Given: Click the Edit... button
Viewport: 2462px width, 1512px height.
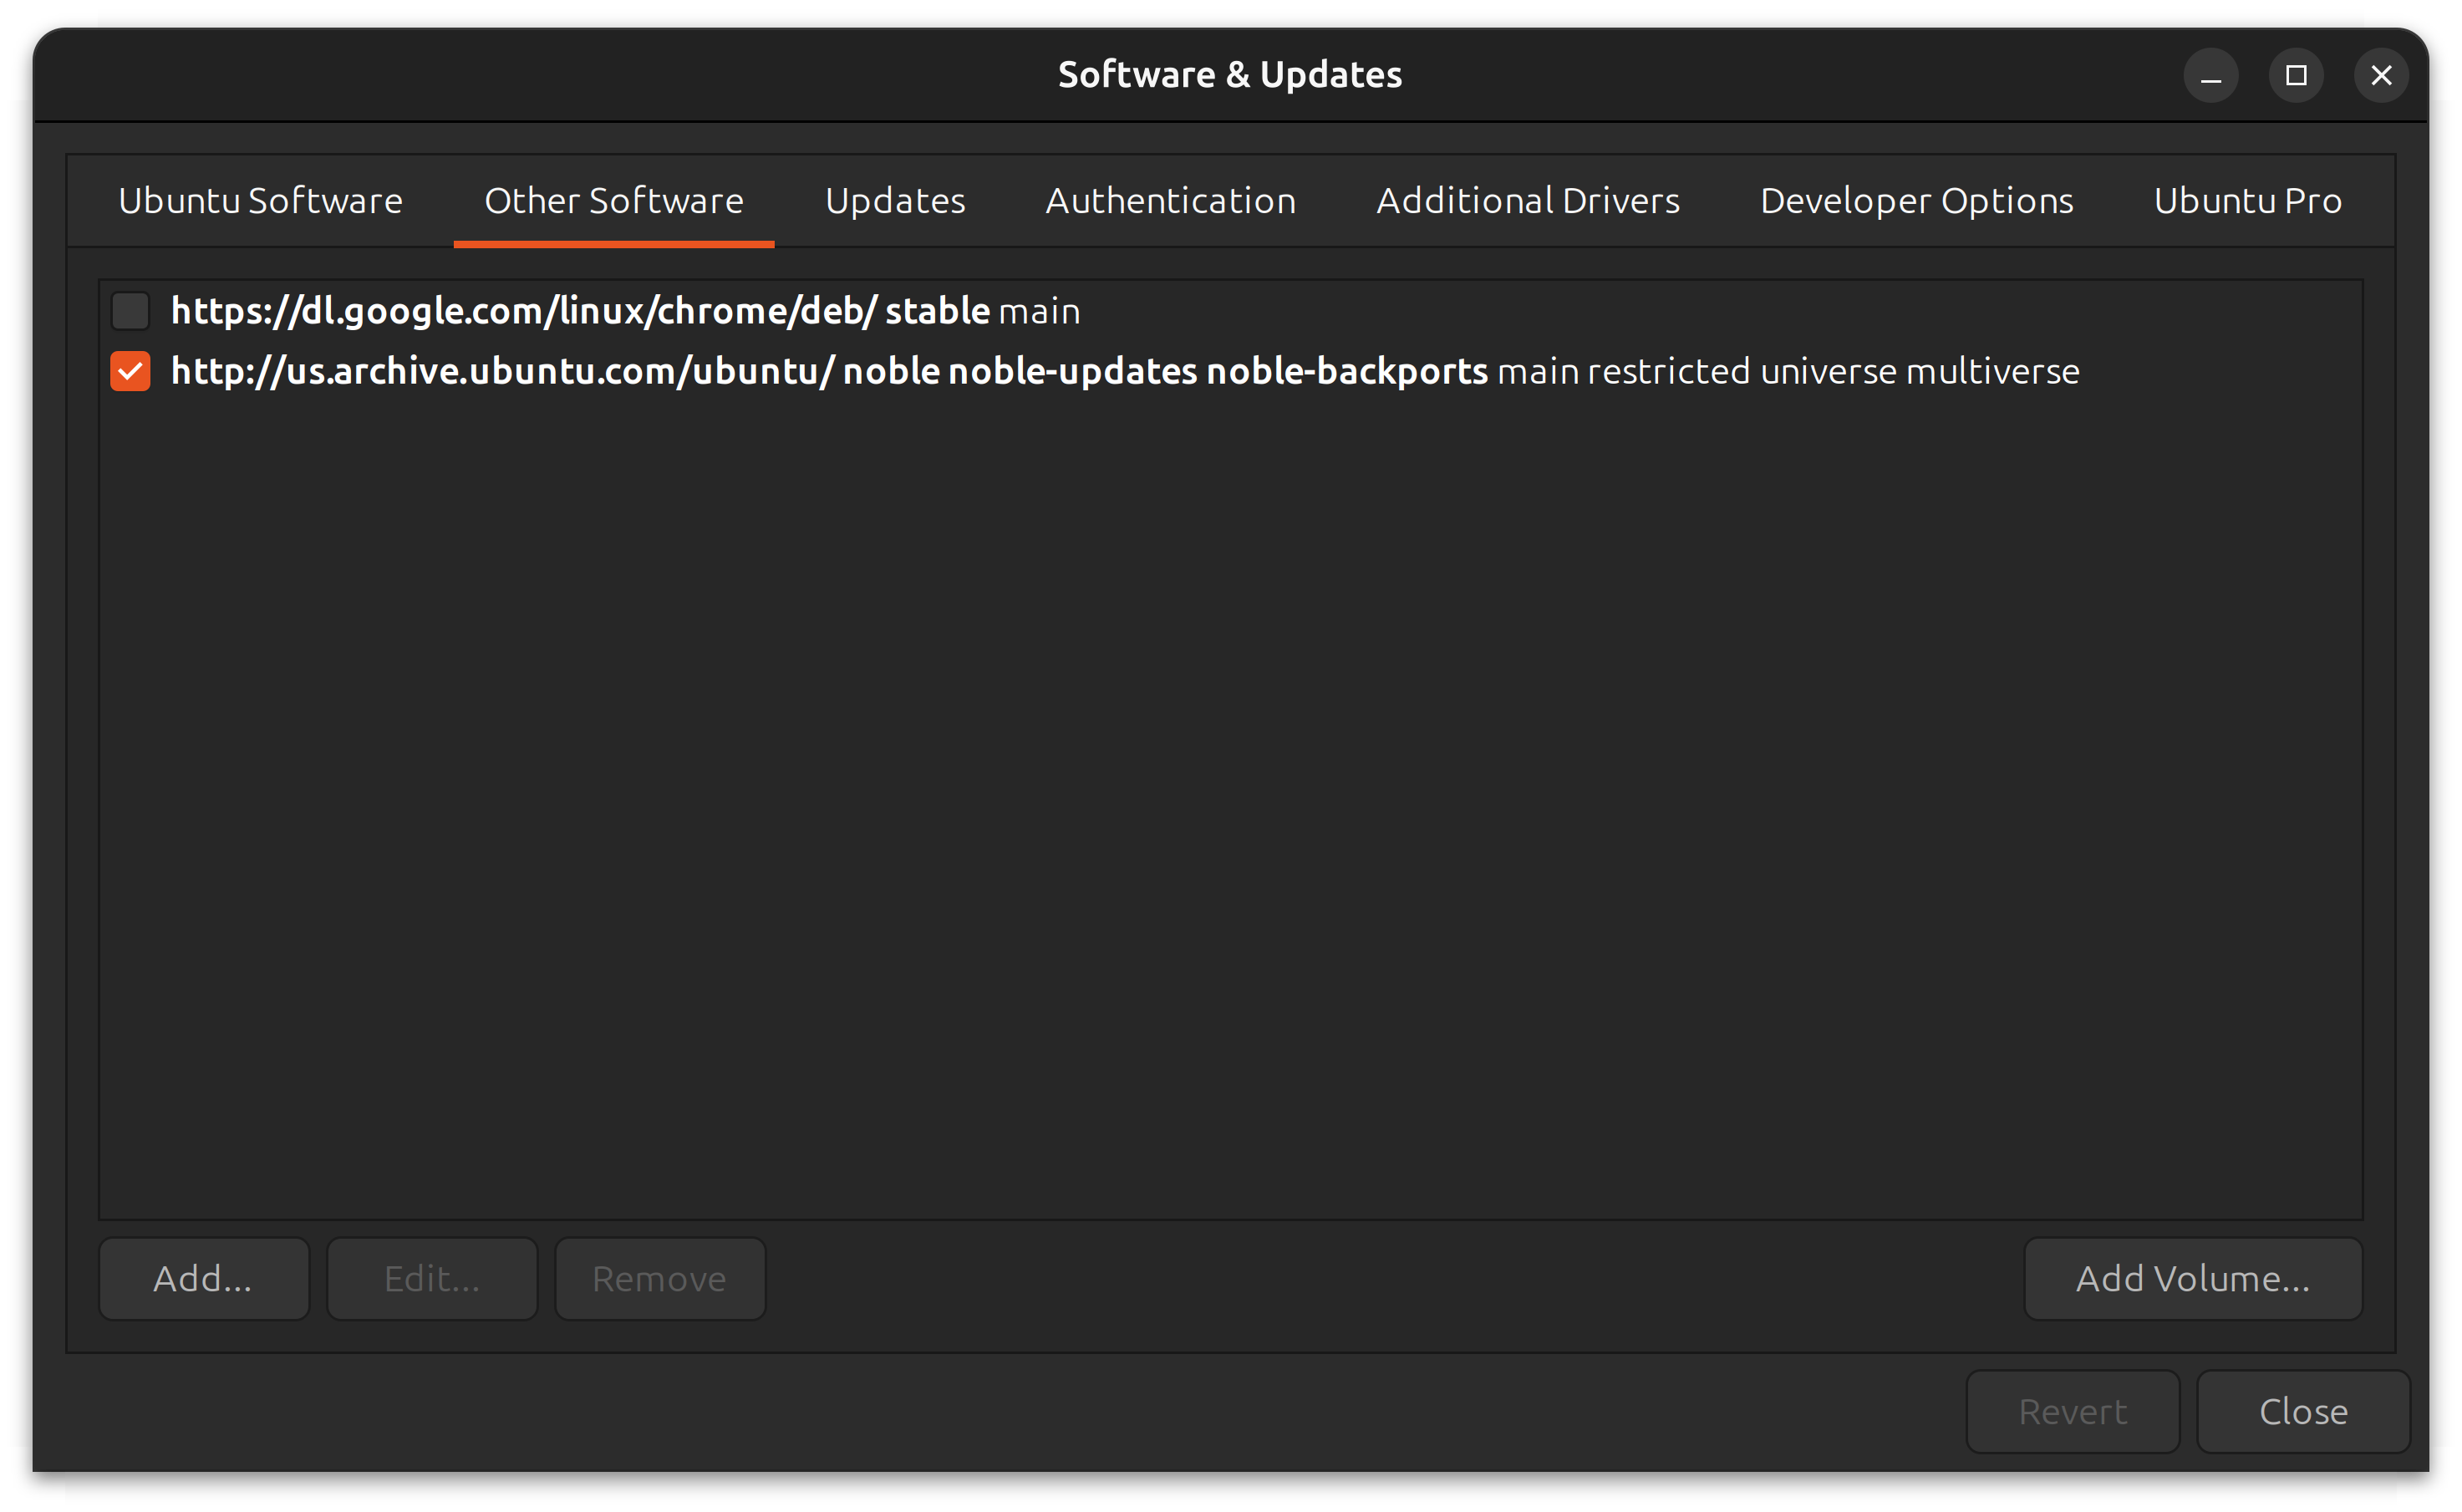Looking at the screenshot, I should (x=432, y=1278).
